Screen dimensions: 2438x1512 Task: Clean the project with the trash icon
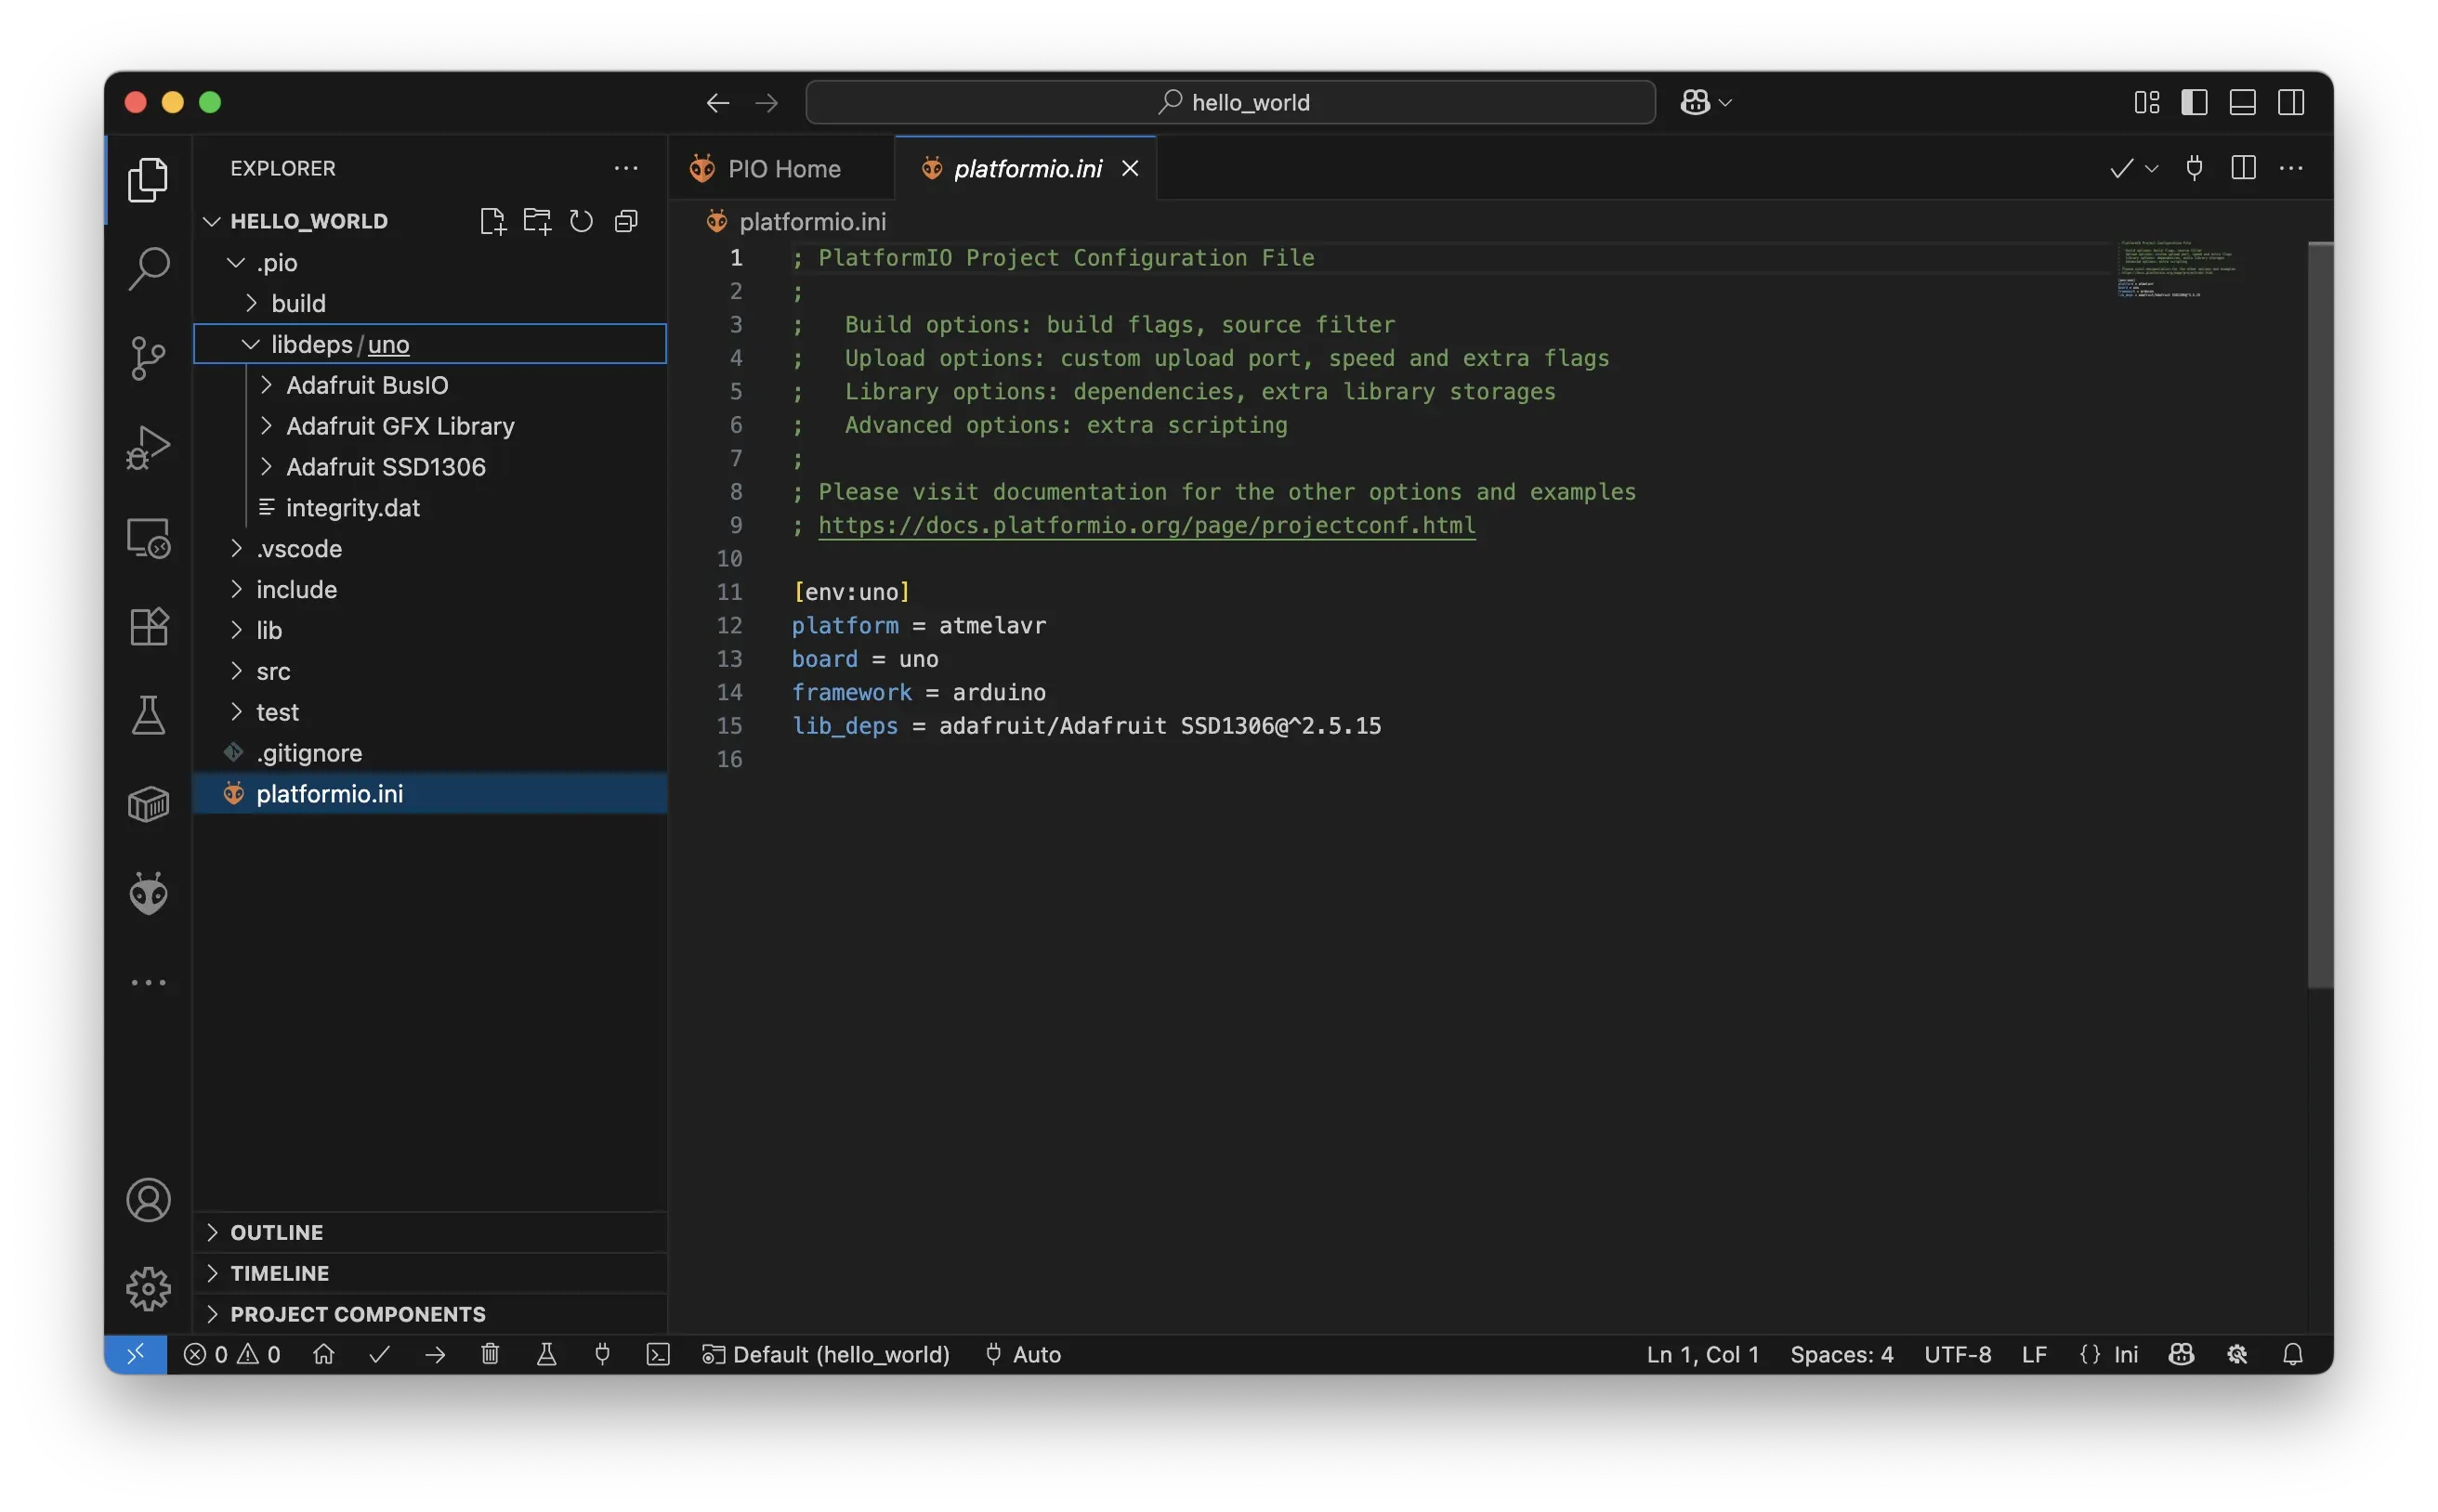tap(491, 1354)
